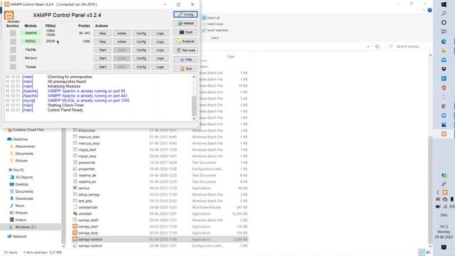Open Tomcat Logs menu

click(160, 67)
